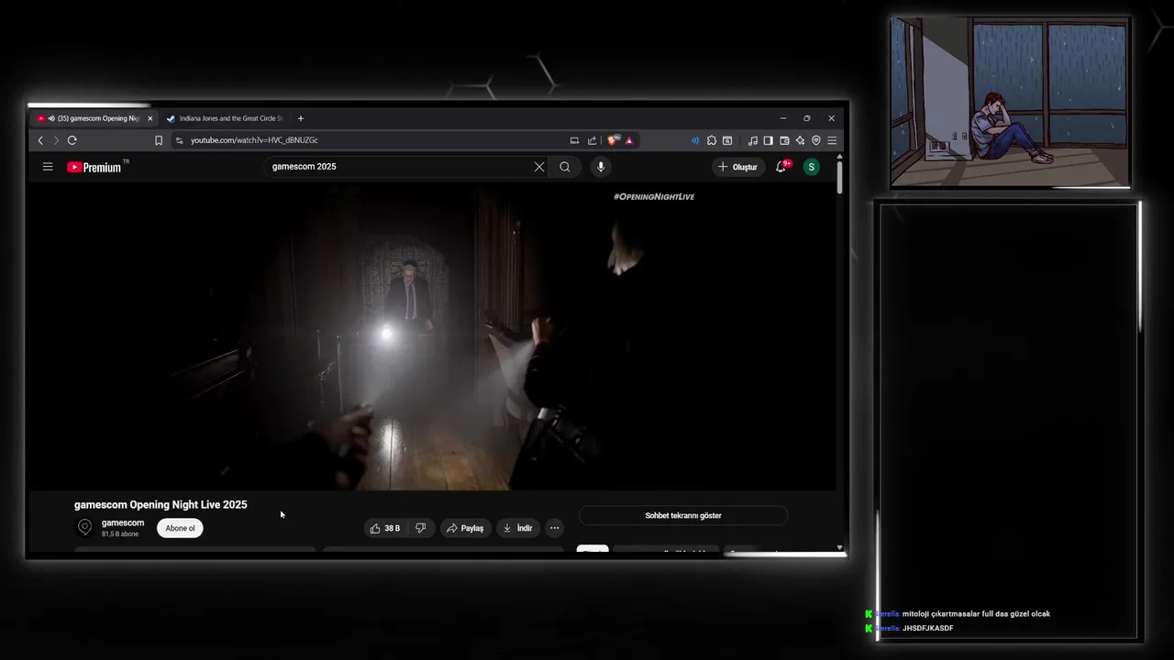Open a new browser tab

coord(300,118)
